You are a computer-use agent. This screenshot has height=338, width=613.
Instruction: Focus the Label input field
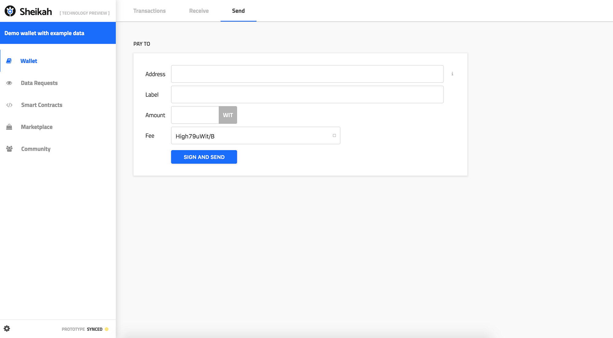click(x=307, y=94)
